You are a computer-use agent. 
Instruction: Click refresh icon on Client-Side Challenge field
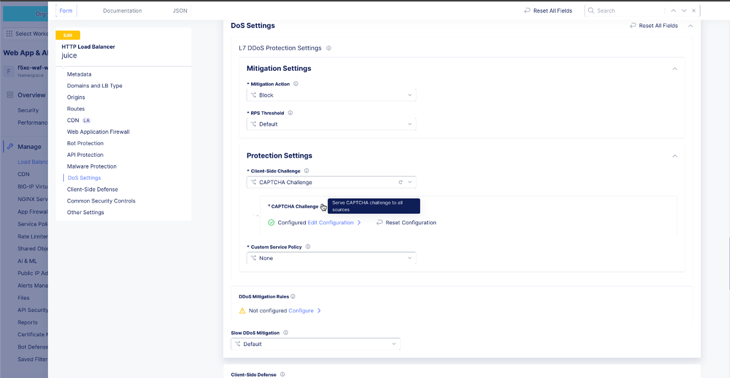pyautogui.click(x=401, y=182)
